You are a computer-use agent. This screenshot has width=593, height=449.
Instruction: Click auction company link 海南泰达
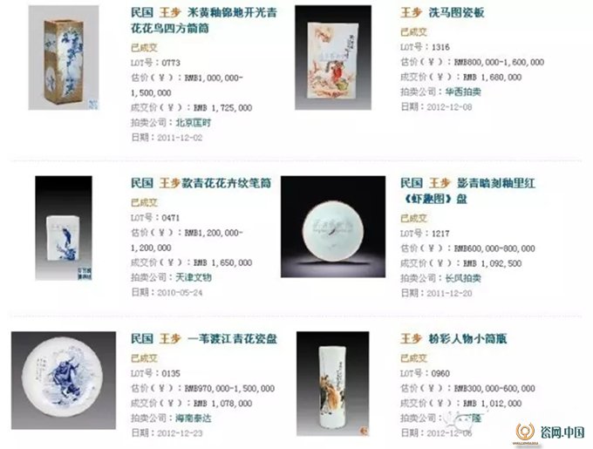194,418
